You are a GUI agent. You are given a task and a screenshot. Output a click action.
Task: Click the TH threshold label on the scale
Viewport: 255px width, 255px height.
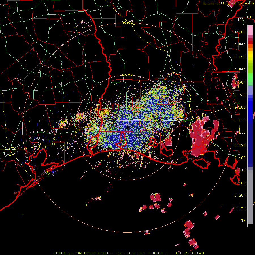pyautogui.click(x=243, y=221)
